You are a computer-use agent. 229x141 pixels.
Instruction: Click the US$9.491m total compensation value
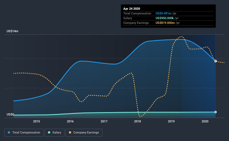163,13
